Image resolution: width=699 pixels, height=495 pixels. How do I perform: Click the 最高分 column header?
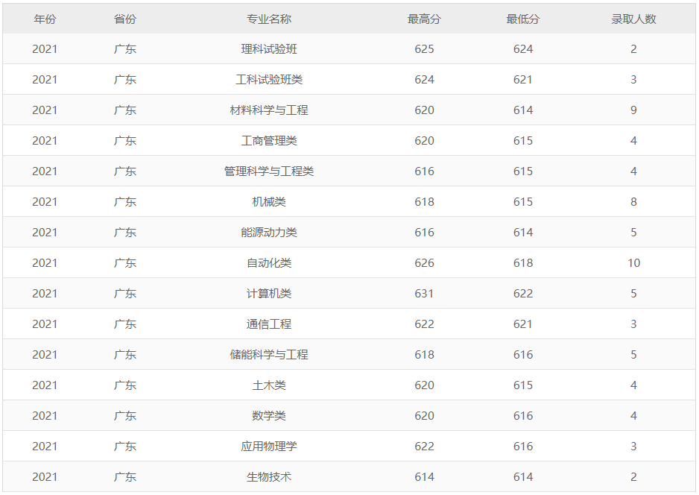[424, 19]
